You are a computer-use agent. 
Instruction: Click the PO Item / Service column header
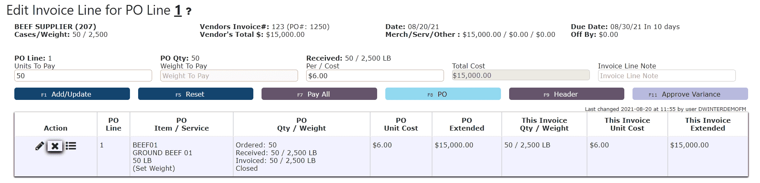(x=182, y=124)
